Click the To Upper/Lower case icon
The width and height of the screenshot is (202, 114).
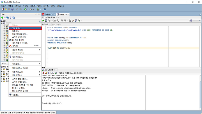pyautogui.click(x=79, y=20)
